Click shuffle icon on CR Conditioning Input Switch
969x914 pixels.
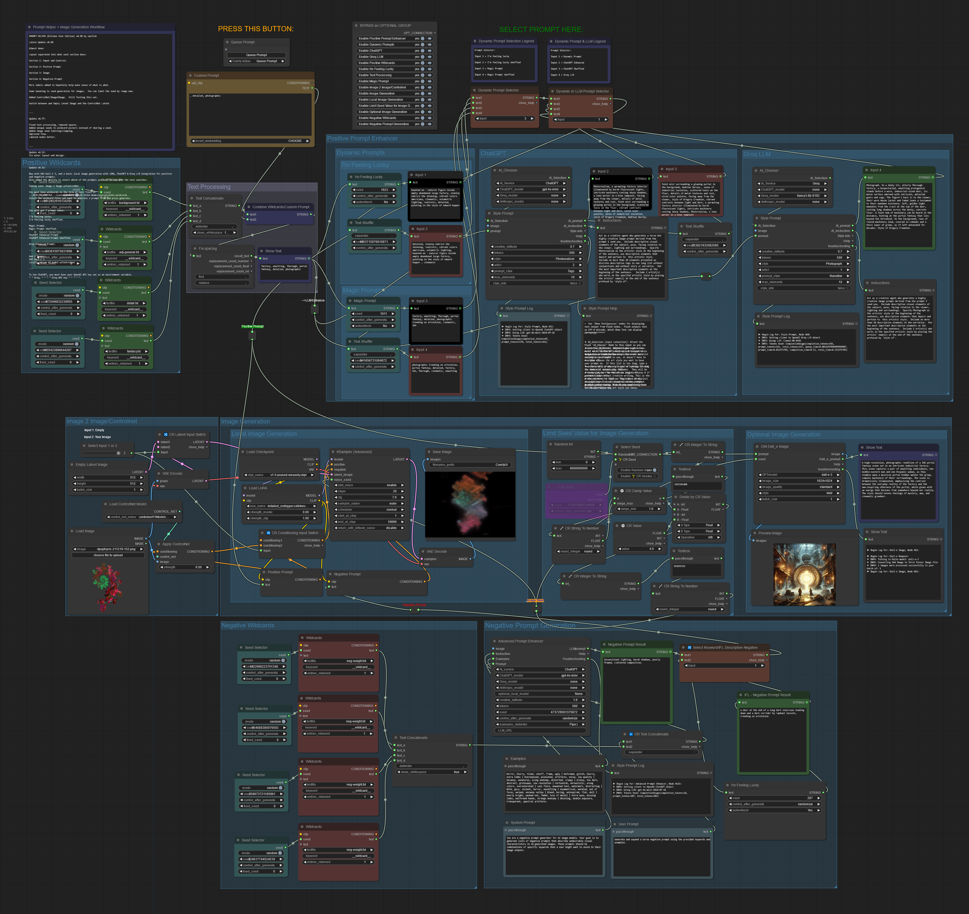[x=269, y=533]
